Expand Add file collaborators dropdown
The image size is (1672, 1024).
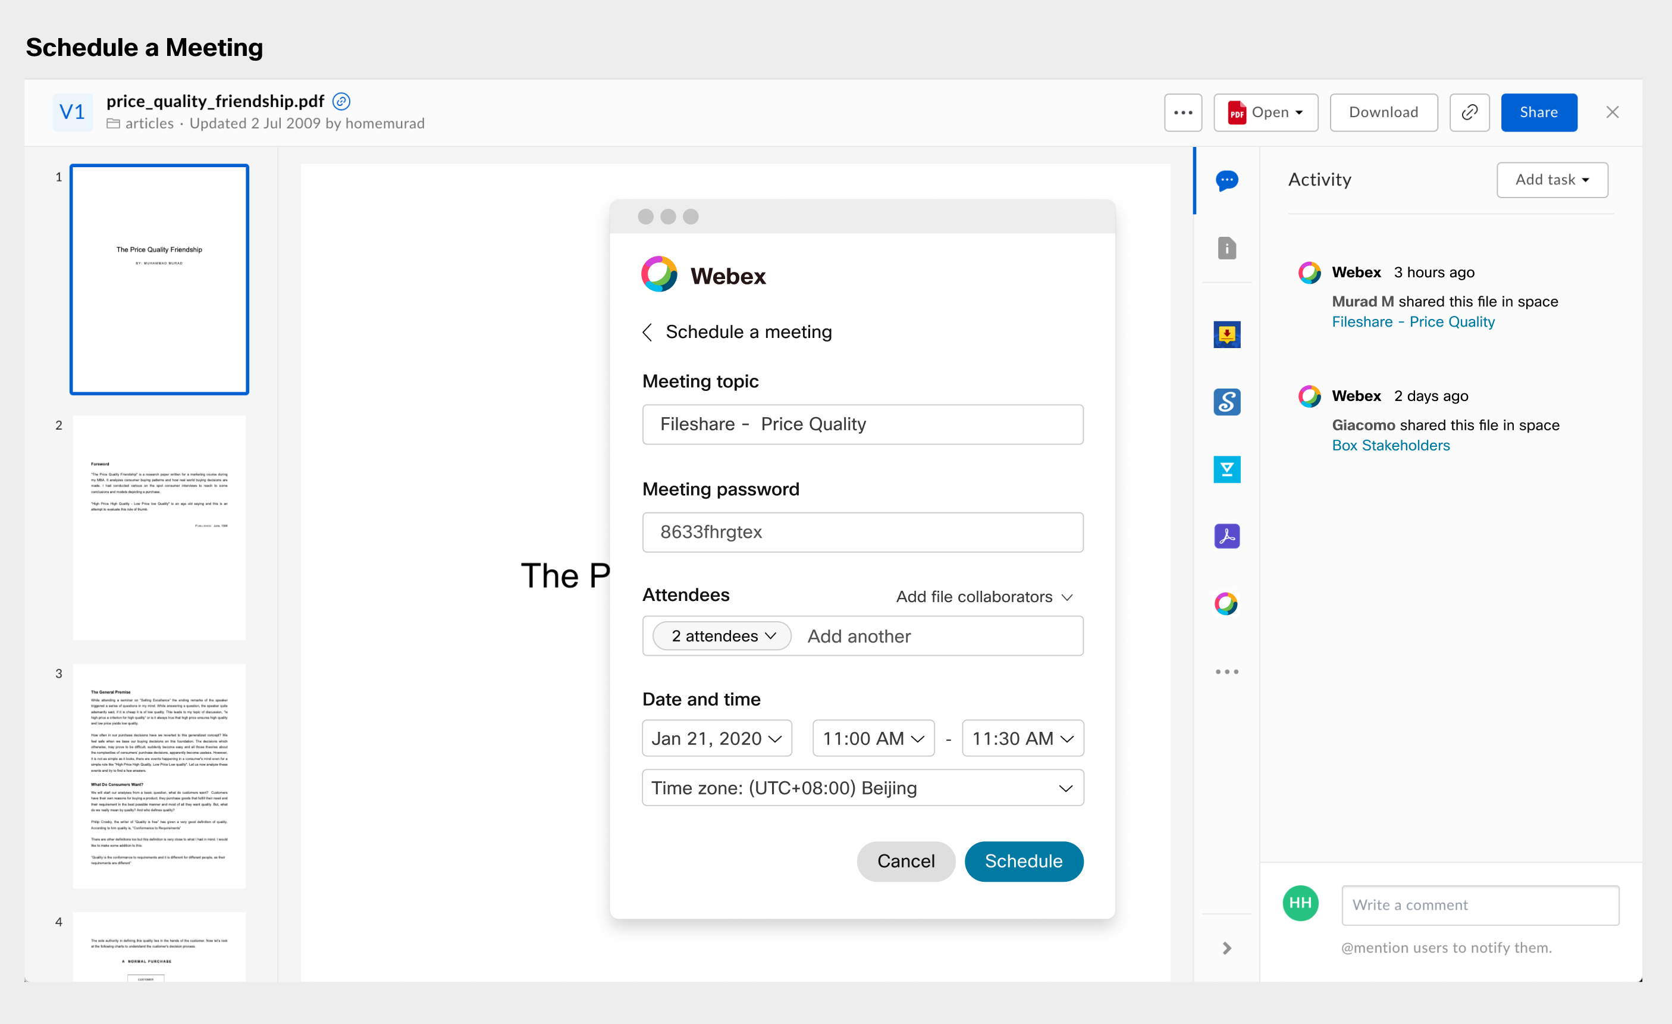(984, 596)
